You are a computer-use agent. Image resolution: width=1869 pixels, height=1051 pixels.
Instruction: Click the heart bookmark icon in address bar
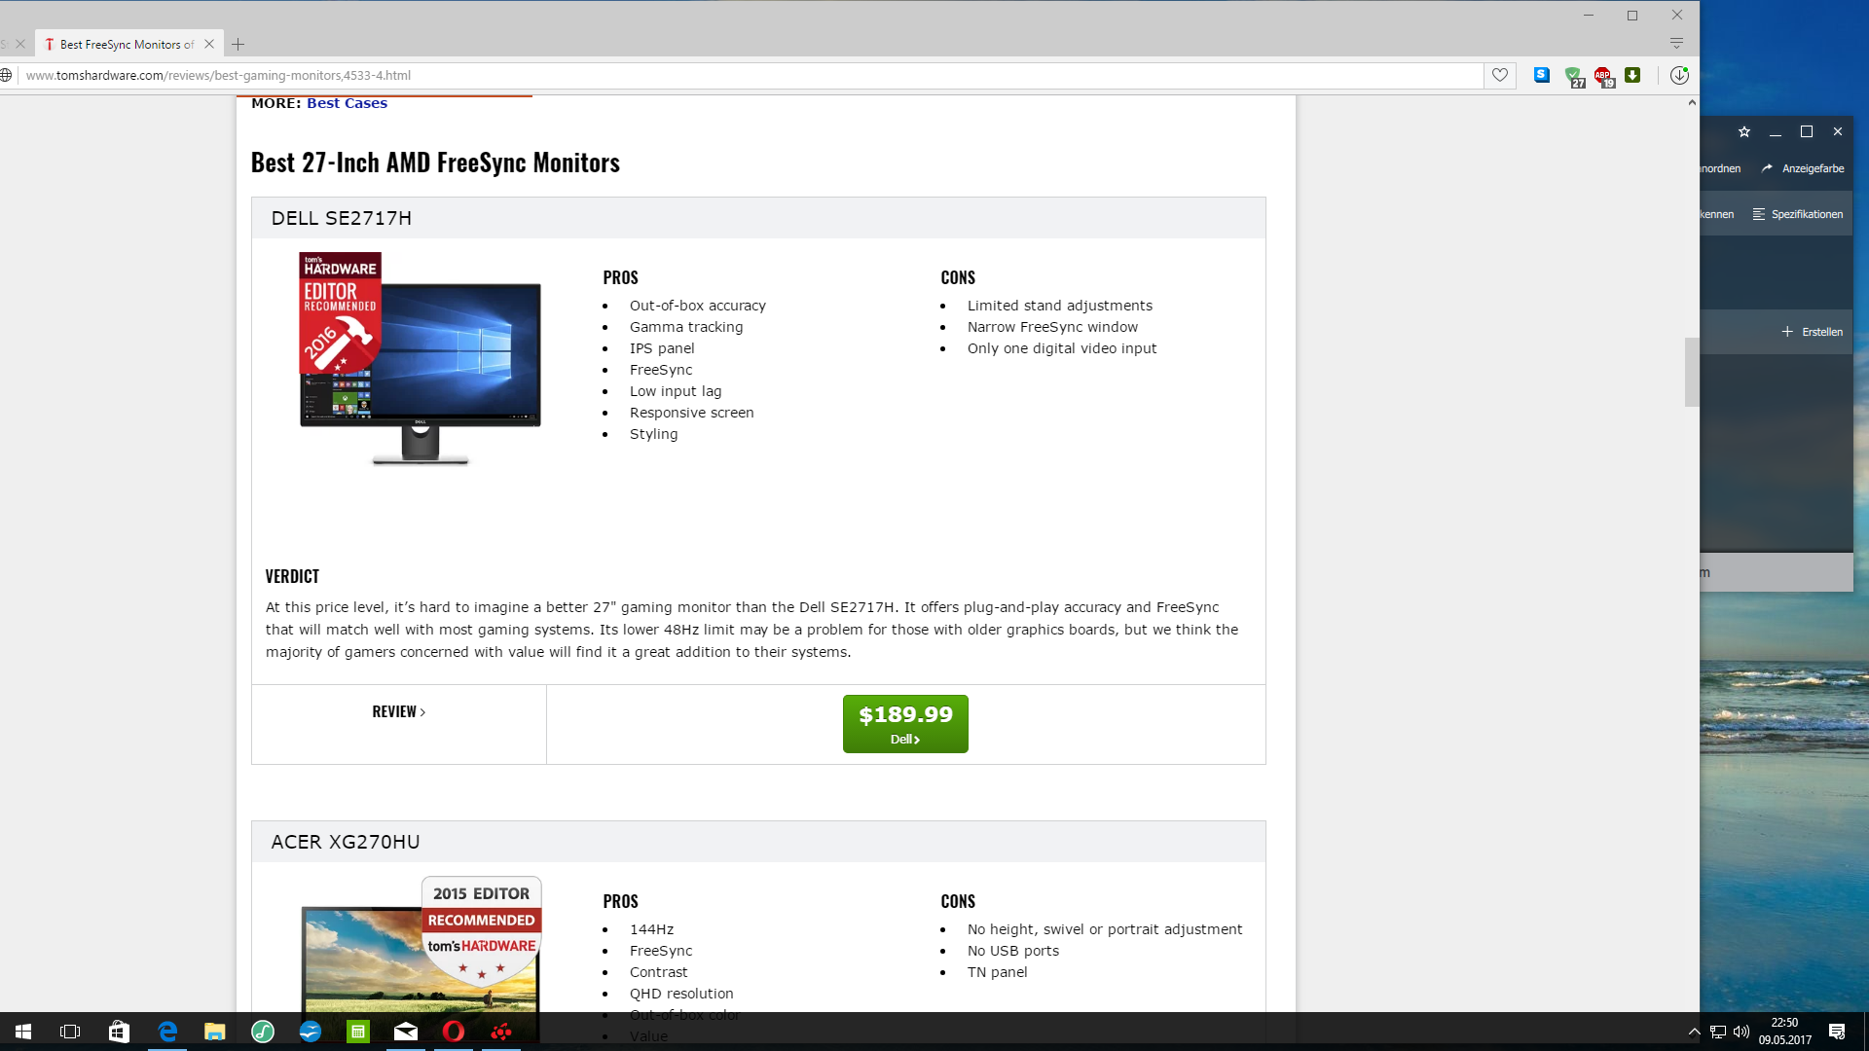pyautogui.click(x=1500, y=75)
